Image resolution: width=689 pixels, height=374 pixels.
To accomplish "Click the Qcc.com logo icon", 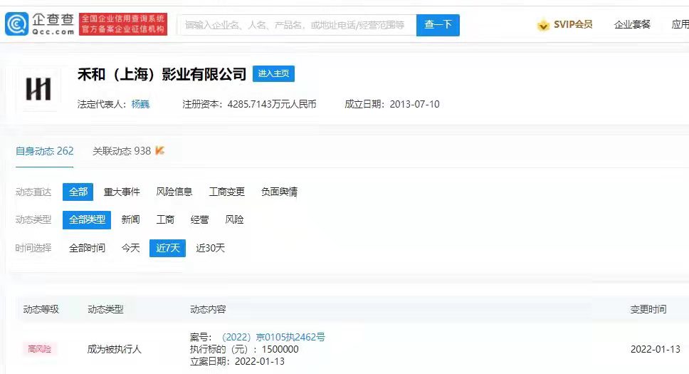I will (16, 24).
